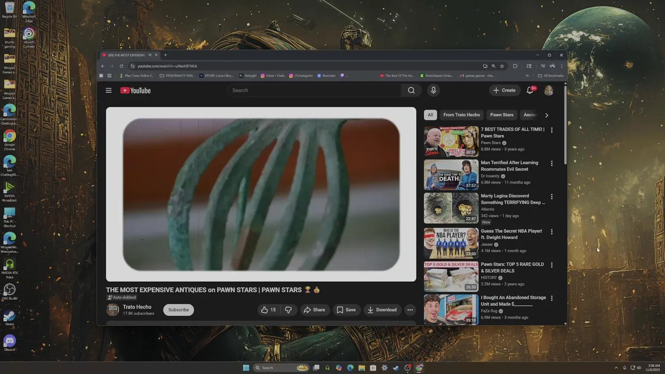Open the Trato Hecho channel name link
The height and width of the screenshot is (374, 665).
pyautogui.click(x=137, y=307)
